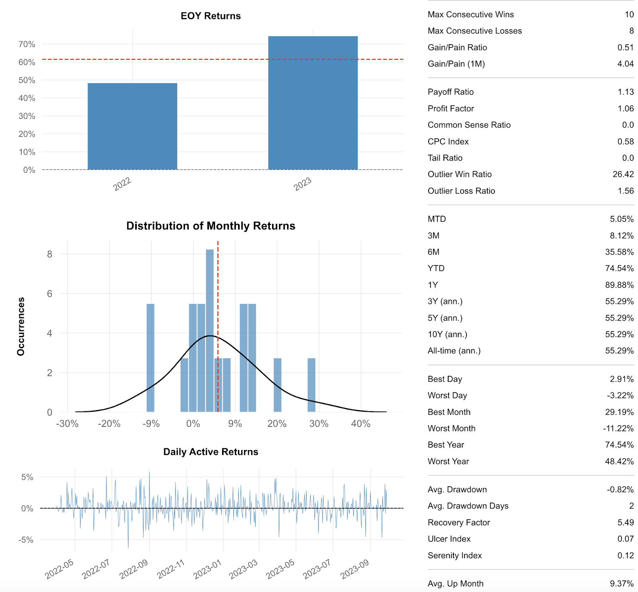638x592 pixels.
Task: Click the Occurrences axis label
Action: [x=21, y=326]
